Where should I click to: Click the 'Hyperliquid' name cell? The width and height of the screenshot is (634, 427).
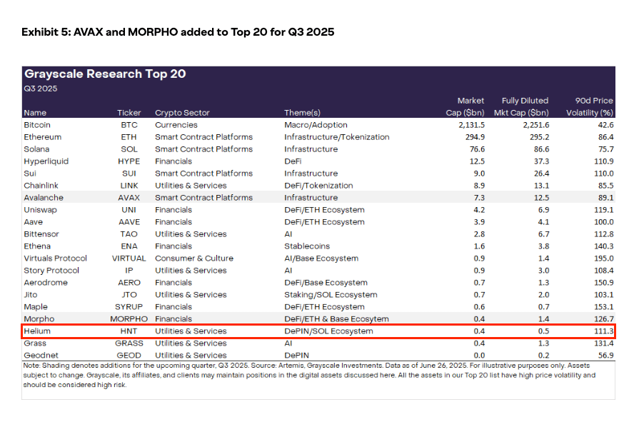pyautogui.click(x=46, y=161)
